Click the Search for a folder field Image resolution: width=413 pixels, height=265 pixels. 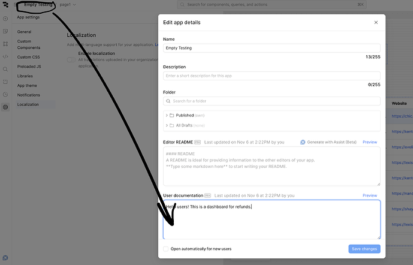272,101
